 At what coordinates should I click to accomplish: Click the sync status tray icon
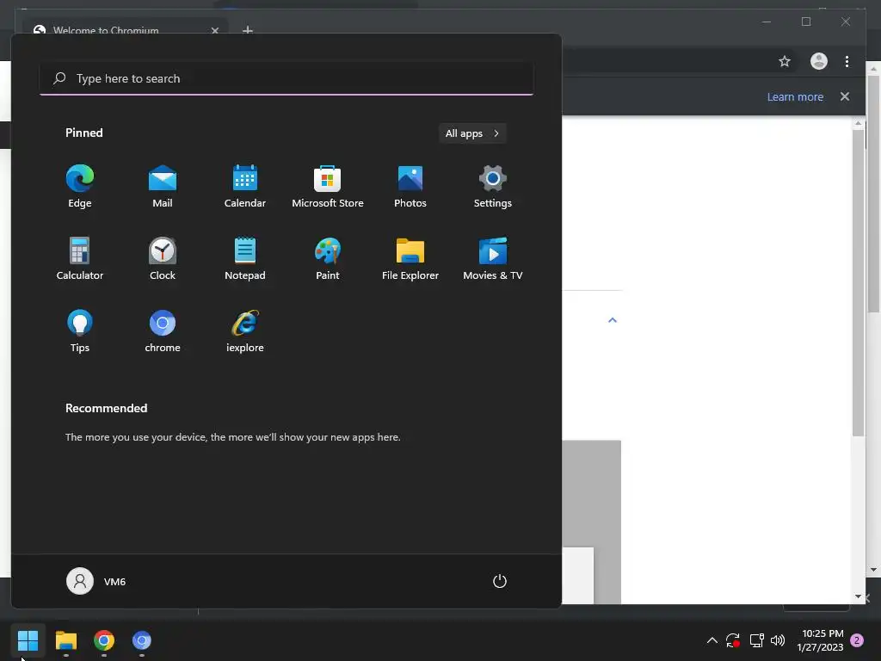click(x=733, y=640)
